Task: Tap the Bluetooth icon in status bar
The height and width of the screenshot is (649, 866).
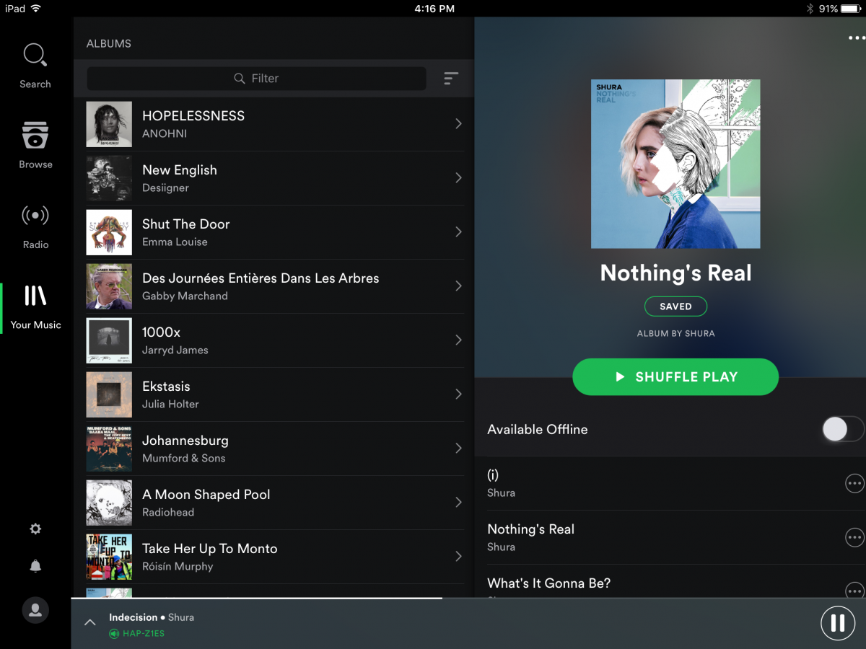Action: 810,9
